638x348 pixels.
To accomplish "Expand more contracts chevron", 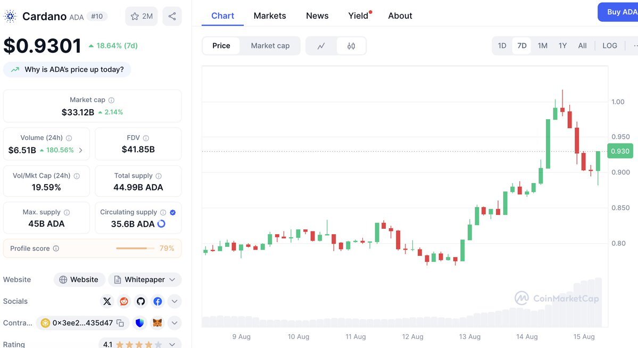I will (x=174, y=323).
